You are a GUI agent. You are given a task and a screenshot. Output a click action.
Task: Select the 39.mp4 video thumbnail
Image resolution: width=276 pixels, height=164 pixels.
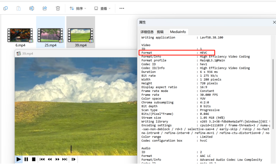tap(81, 35)
